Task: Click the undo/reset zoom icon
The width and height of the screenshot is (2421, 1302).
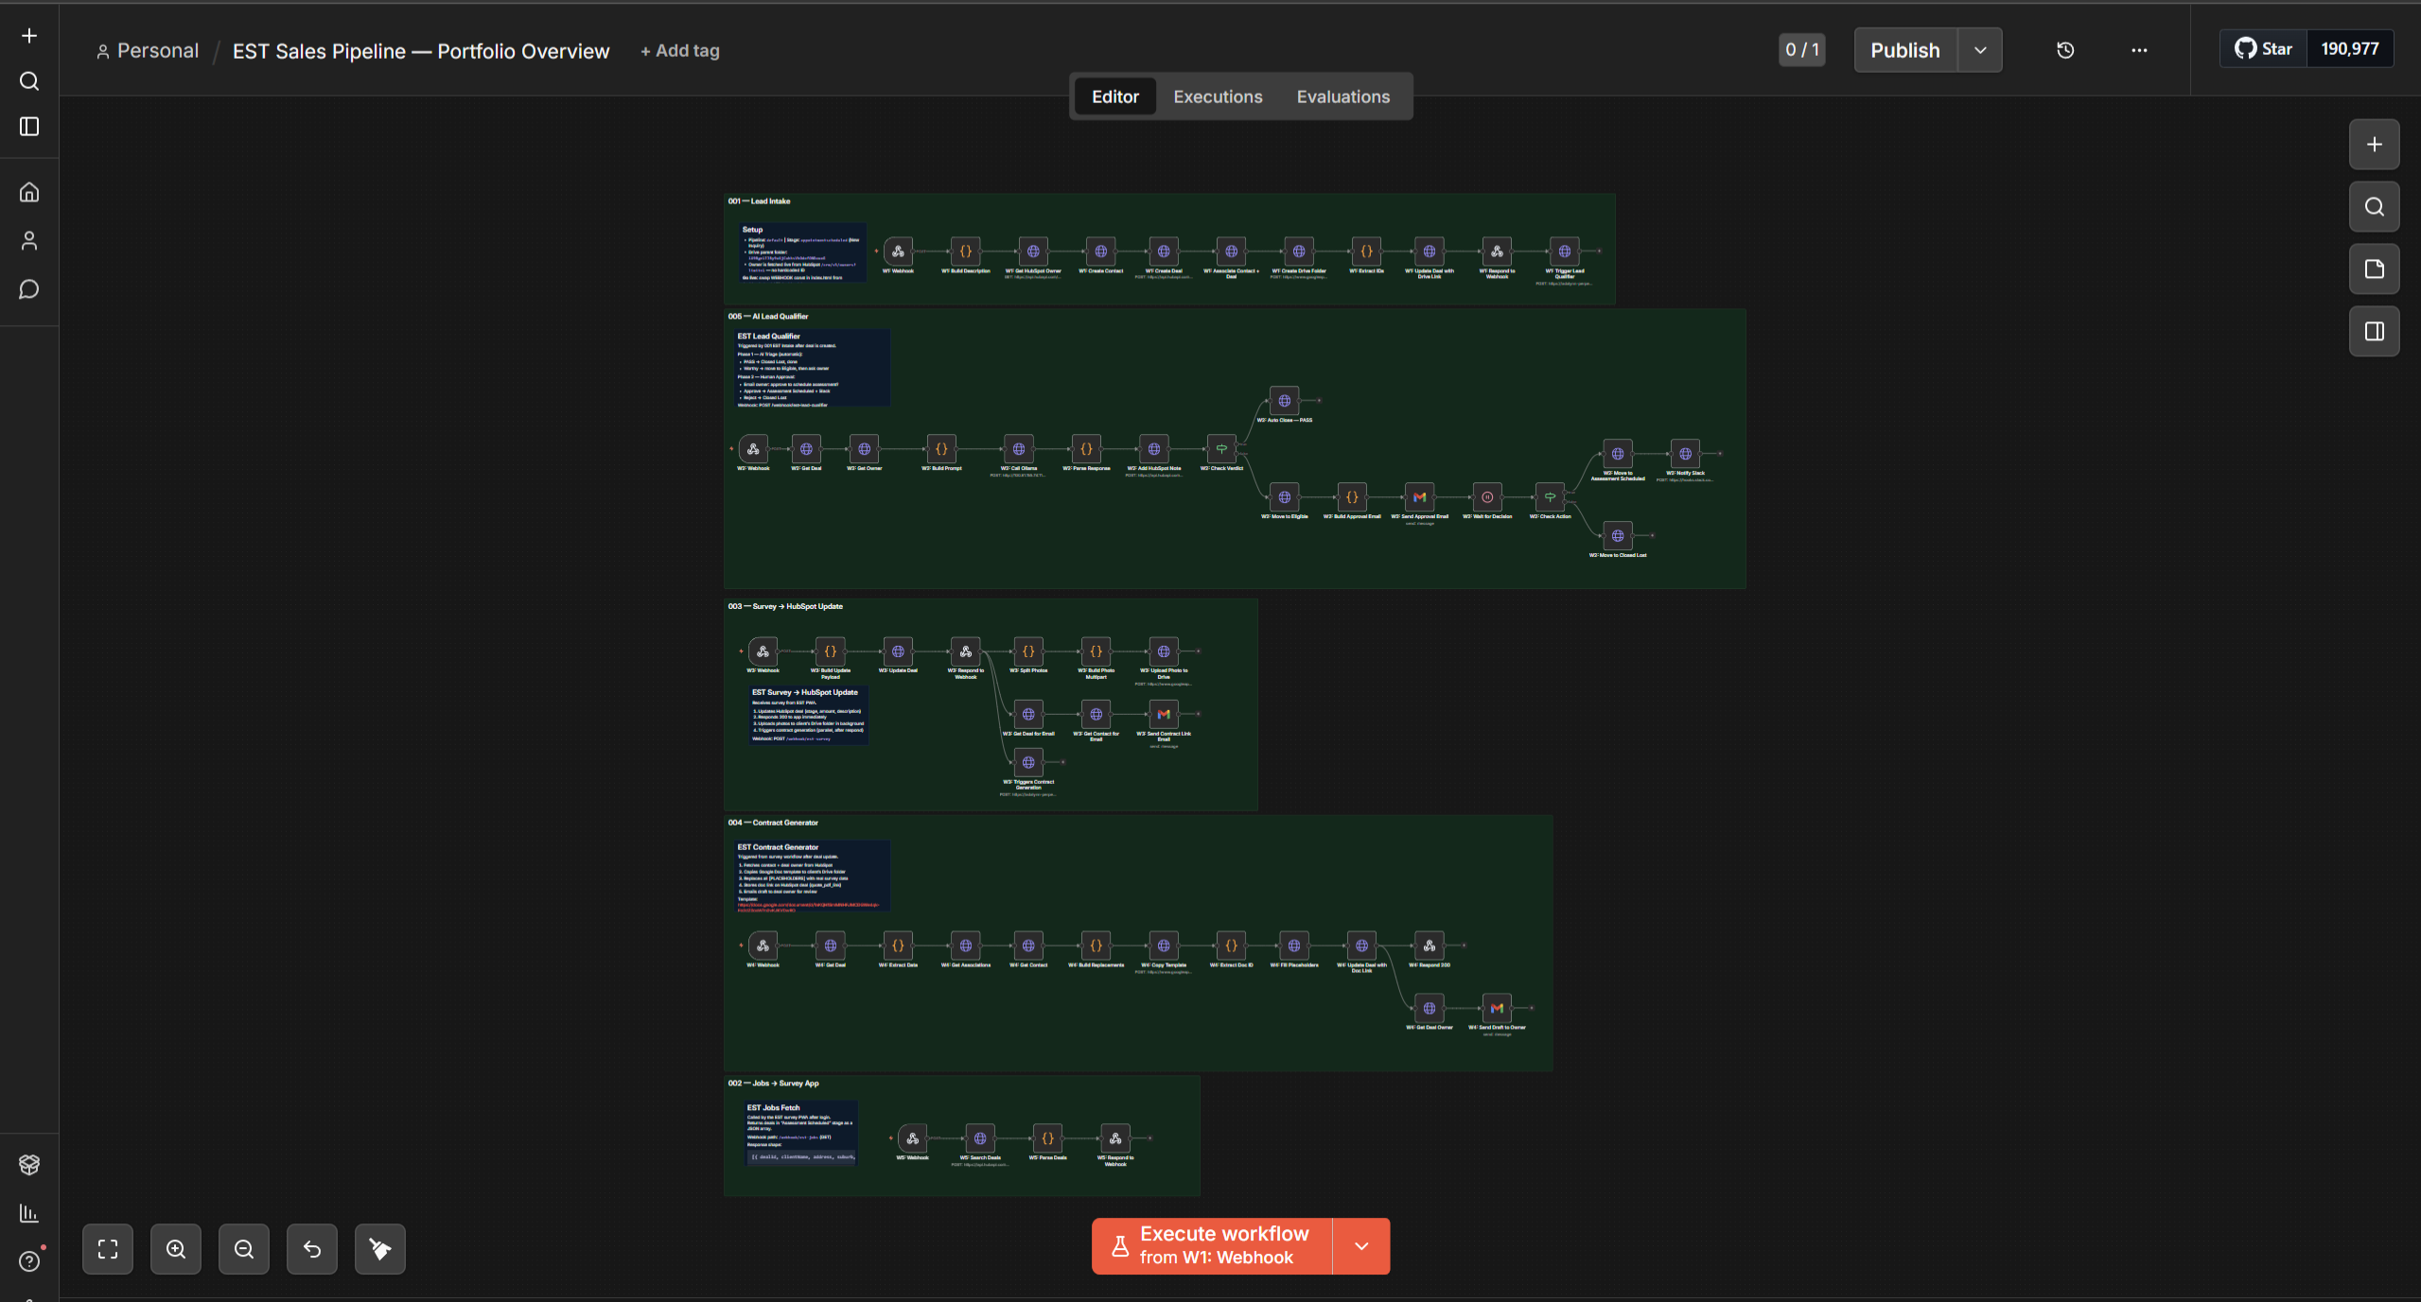Action: pyautogui.click(x=312, y=1249)
